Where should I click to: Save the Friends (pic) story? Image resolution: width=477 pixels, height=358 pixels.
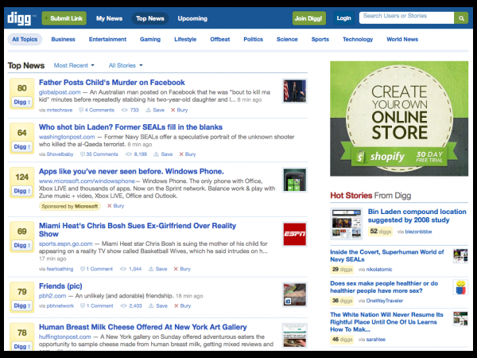(158, 305)
